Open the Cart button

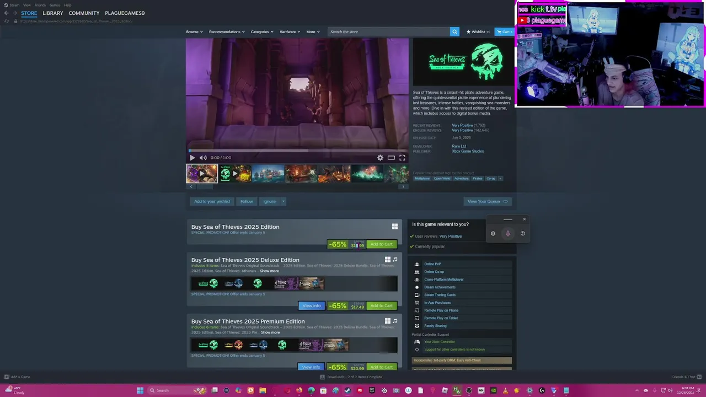[504, 32]
